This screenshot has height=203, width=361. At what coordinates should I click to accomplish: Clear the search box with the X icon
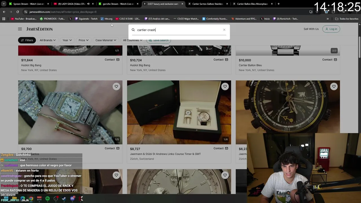[x=224, y=30]
